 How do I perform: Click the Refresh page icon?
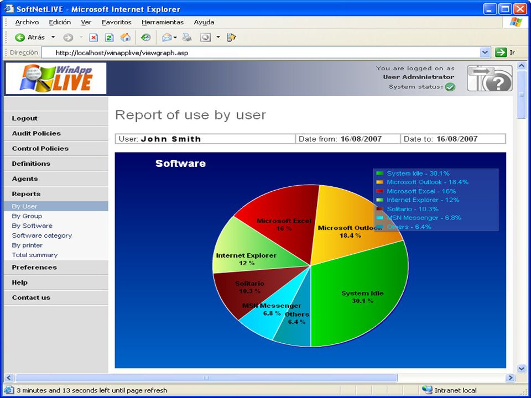coord(109,37)
